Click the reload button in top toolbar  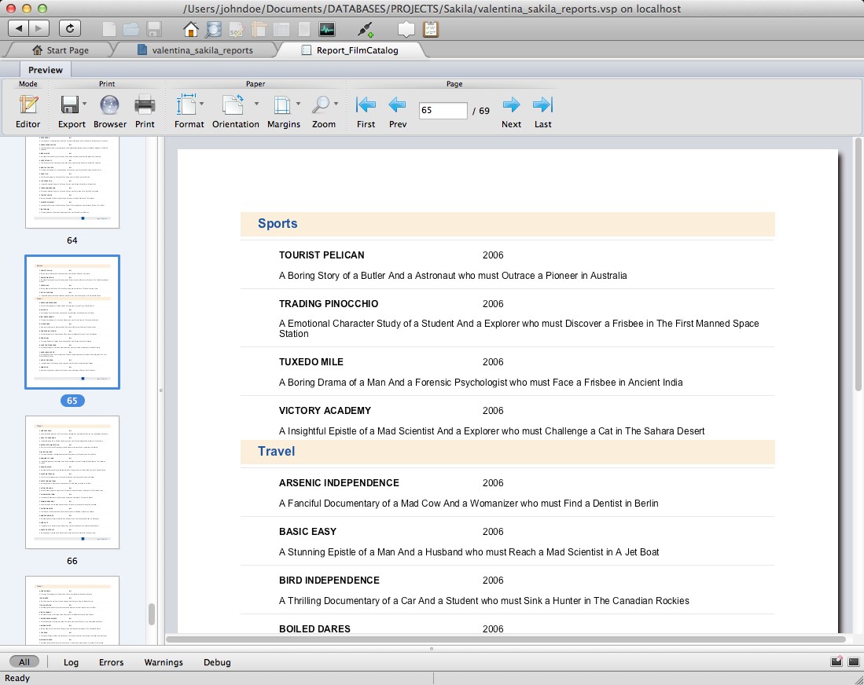(70, 29)
